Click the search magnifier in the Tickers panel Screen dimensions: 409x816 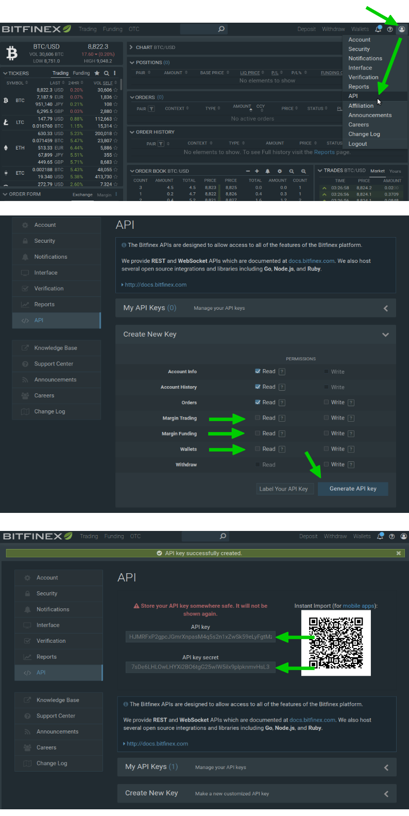(x=107, y=73)
